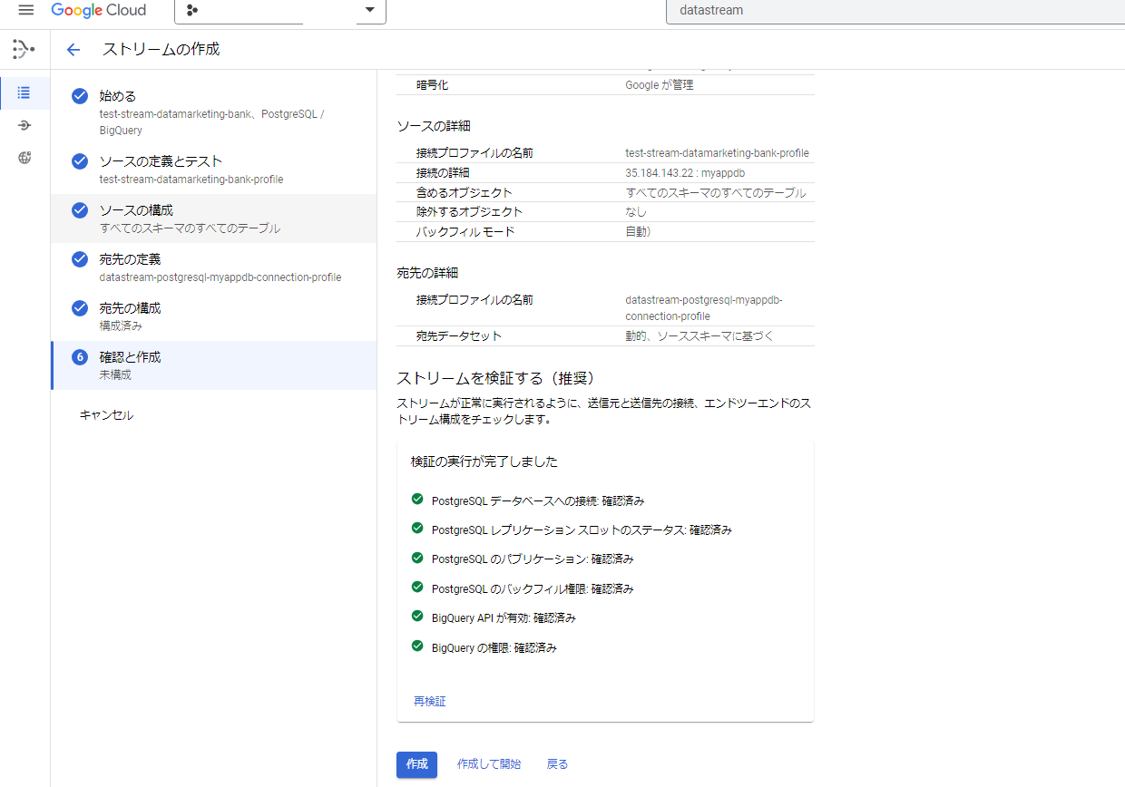Click the 含めるオブジェクト row label
The width and height of the screenshot is (1125, 787).
[x=464, y=193]
